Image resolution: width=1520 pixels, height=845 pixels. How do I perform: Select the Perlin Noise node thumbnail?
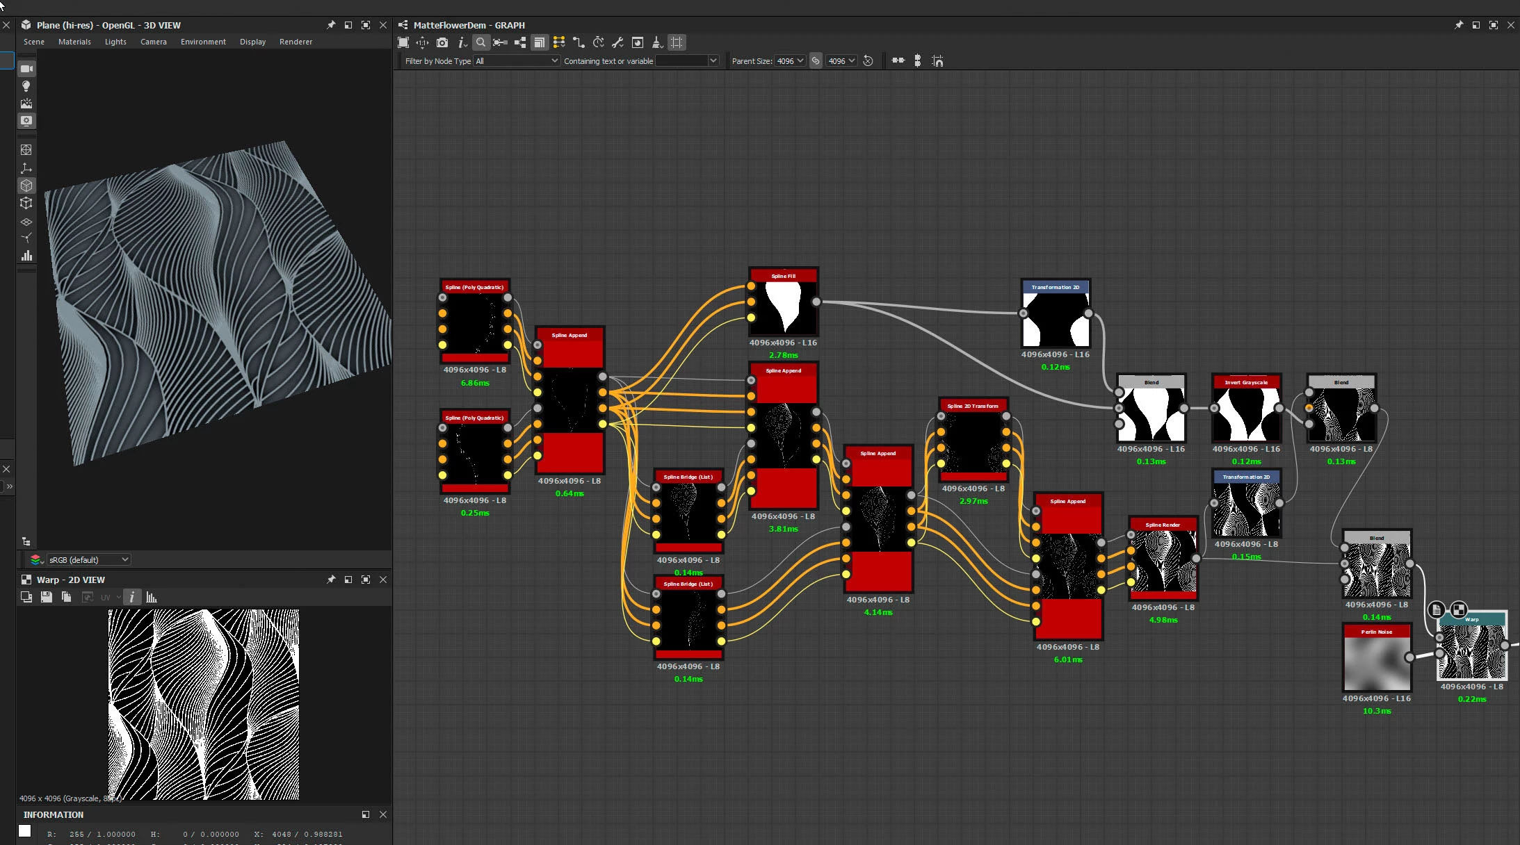pyautogui.click(x=1376, y=664)
